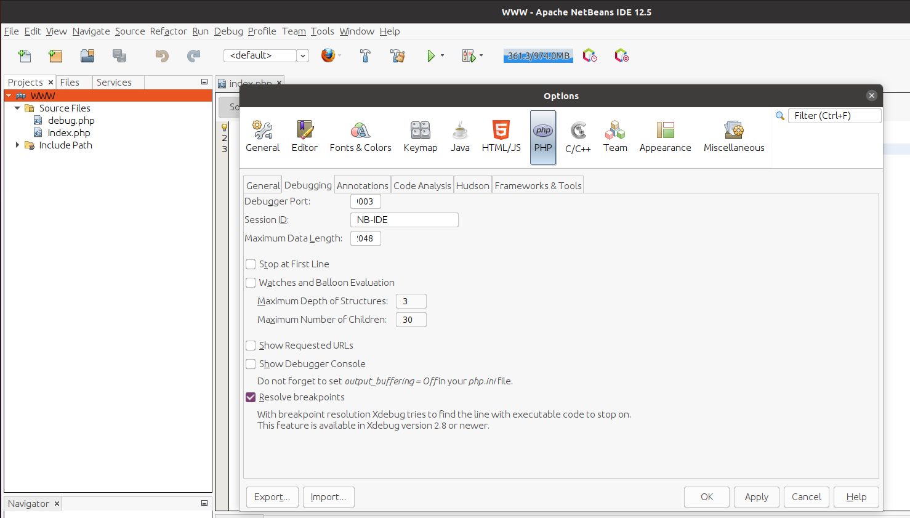Open the Miscellaneous options category

pos(734,137)
